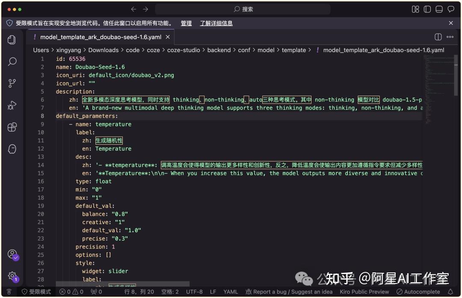The height and width of the screenshot is (298, 462).
Task: Click the YAML language mode indicator
Action: coord(231,292)
